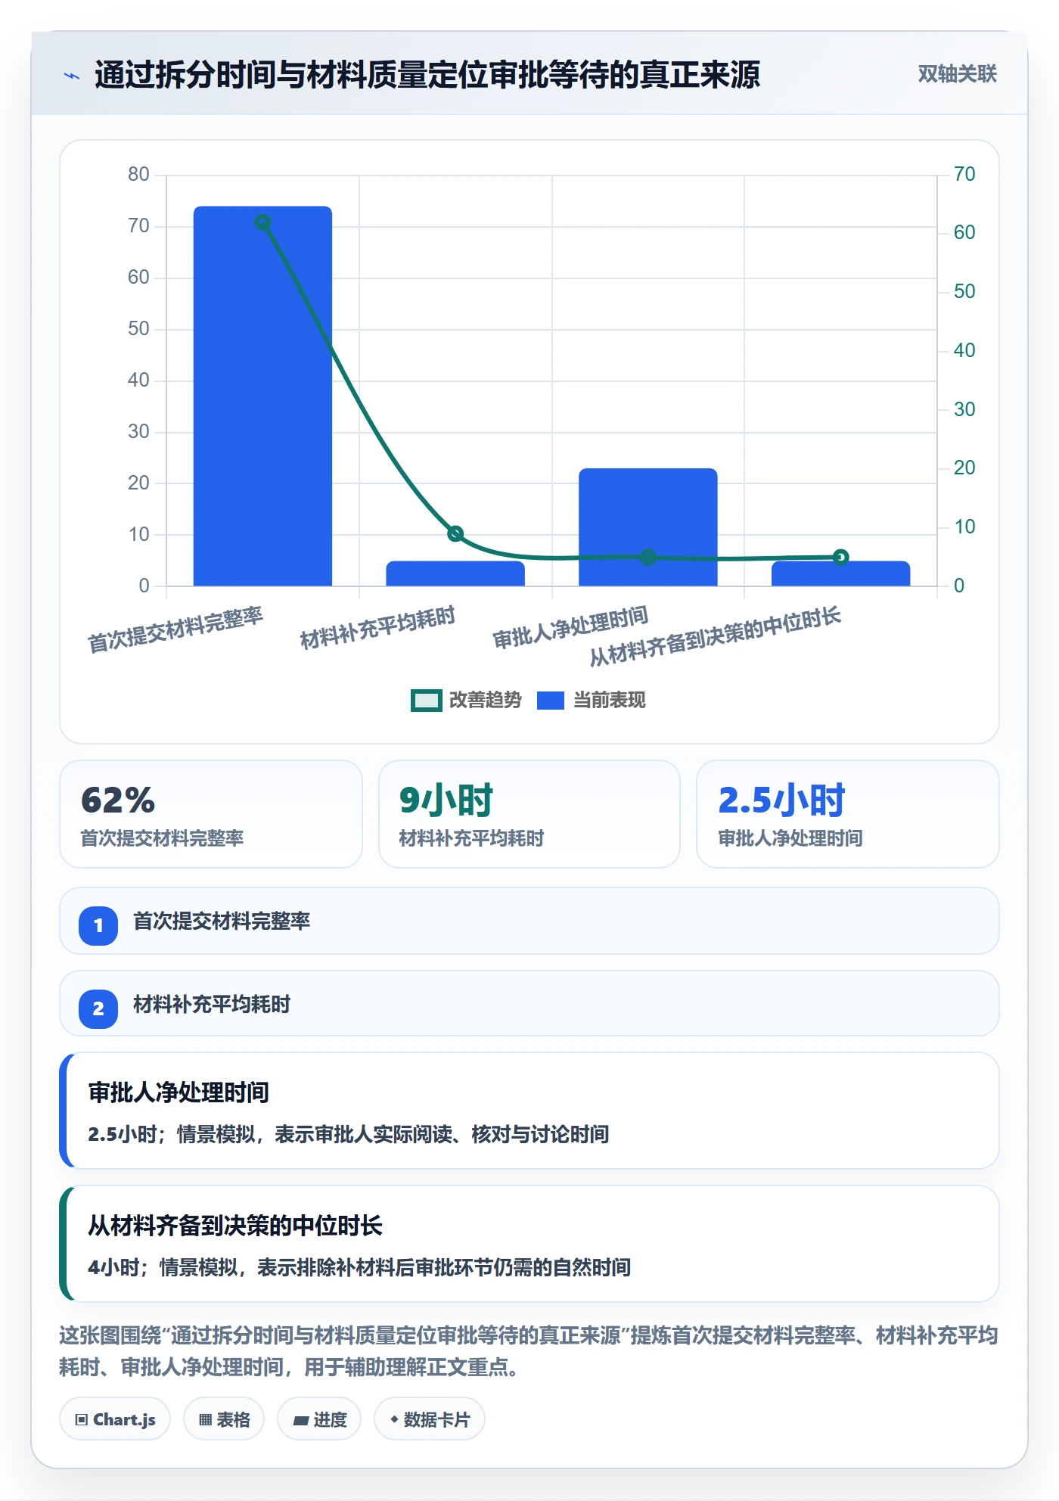Screen dimensions: 1059x1501
Task: Click the 4小时 scenario description text
Action: pos(359,1267)
